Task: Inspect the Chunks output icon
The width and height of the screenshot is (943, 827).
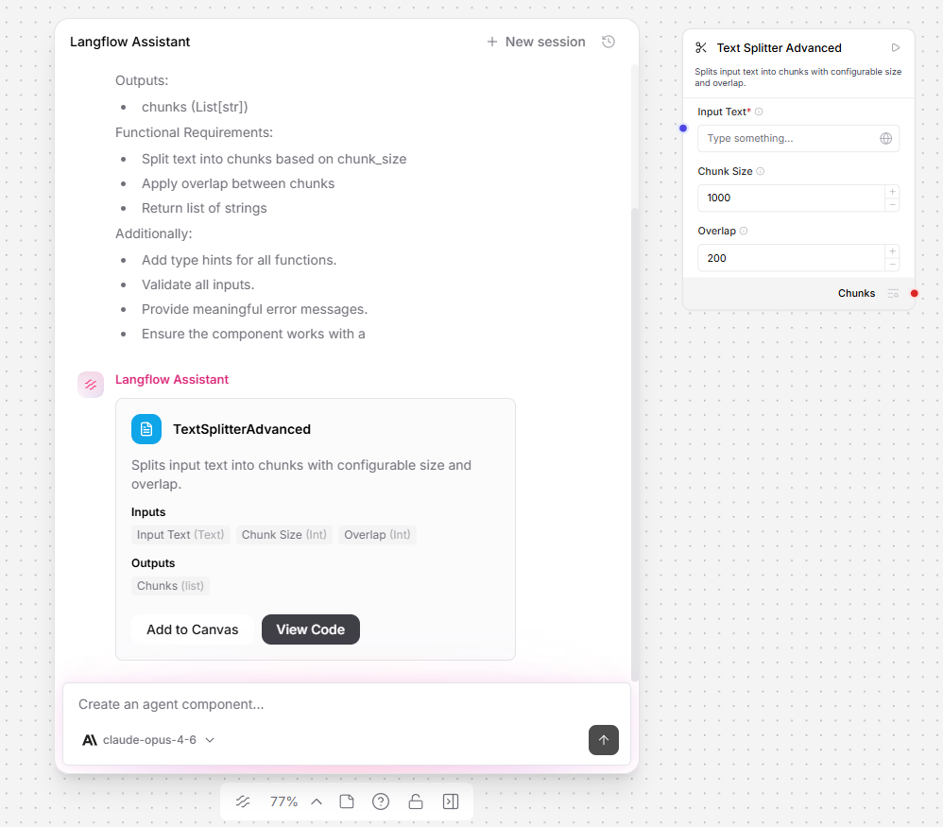Action: (x=893, y=294)
